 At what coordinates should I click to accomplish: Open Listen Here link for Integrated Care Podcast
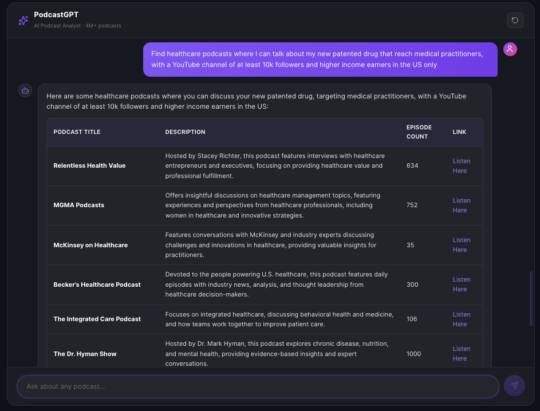click(x=461, y=319)
